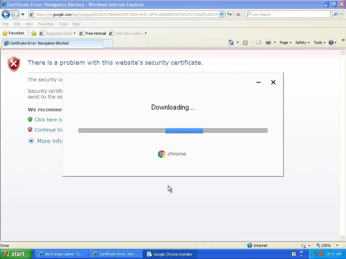
Task: Switch to don't angry game taskbar window
Action: click(x=62, y=254)
